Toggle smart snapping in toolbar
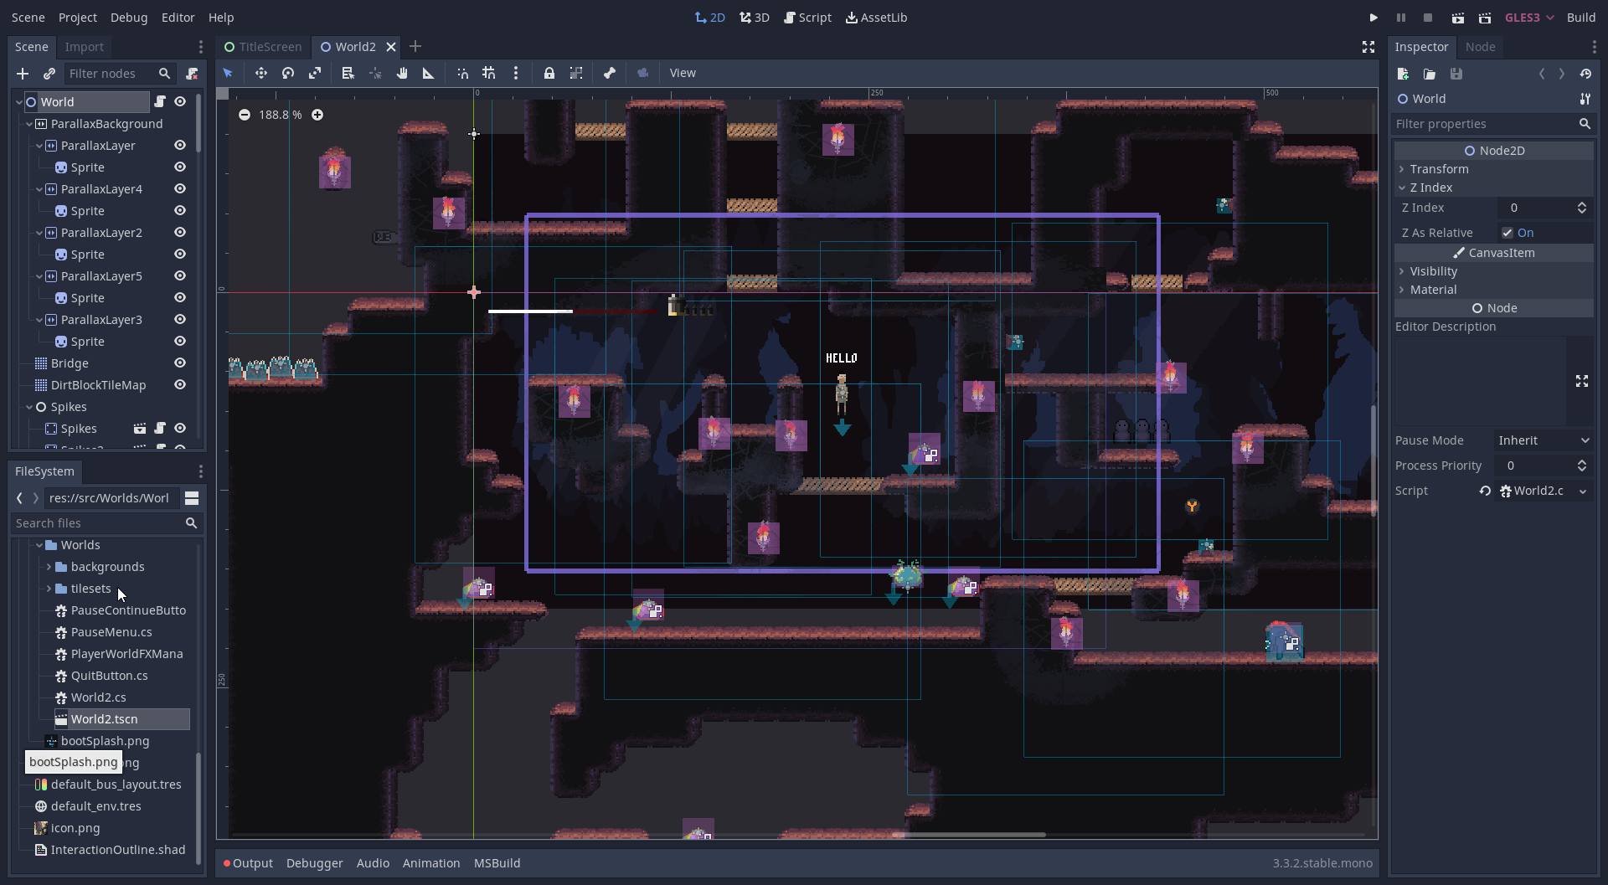The height and width of the screenshot is (885, 1608). pos(462,73)
